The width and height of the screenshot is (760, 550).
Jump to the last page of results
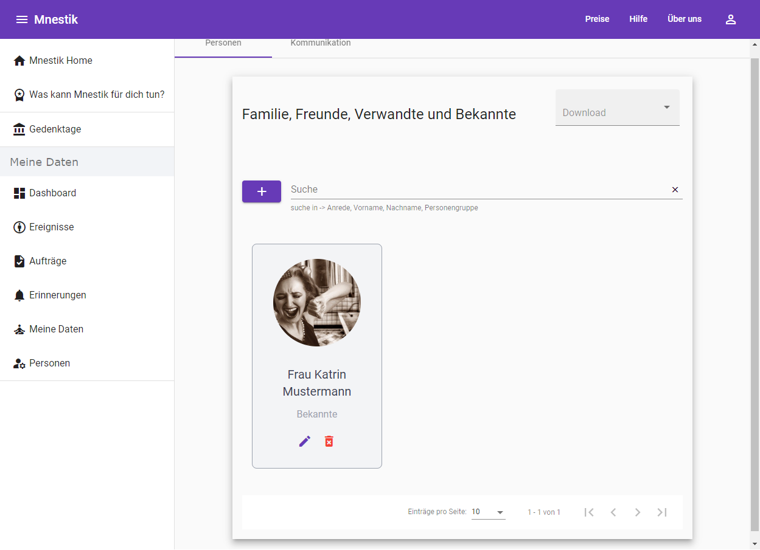[x=662, y=512]
